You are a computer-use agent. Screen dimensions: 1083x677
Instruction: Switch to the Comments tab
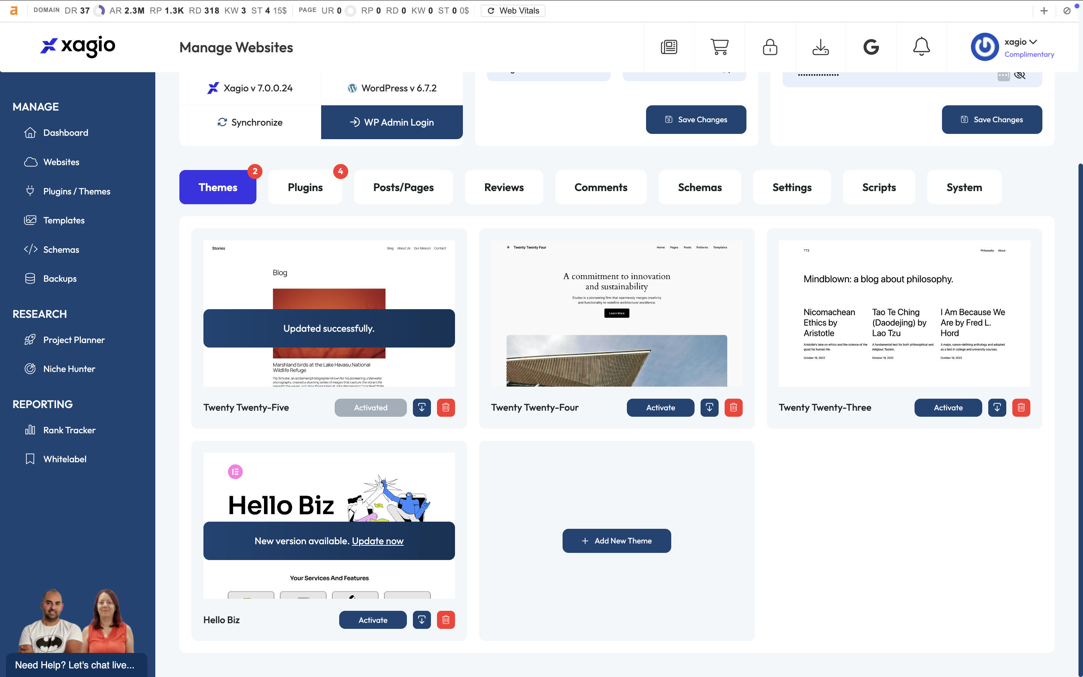click(601, 187)
